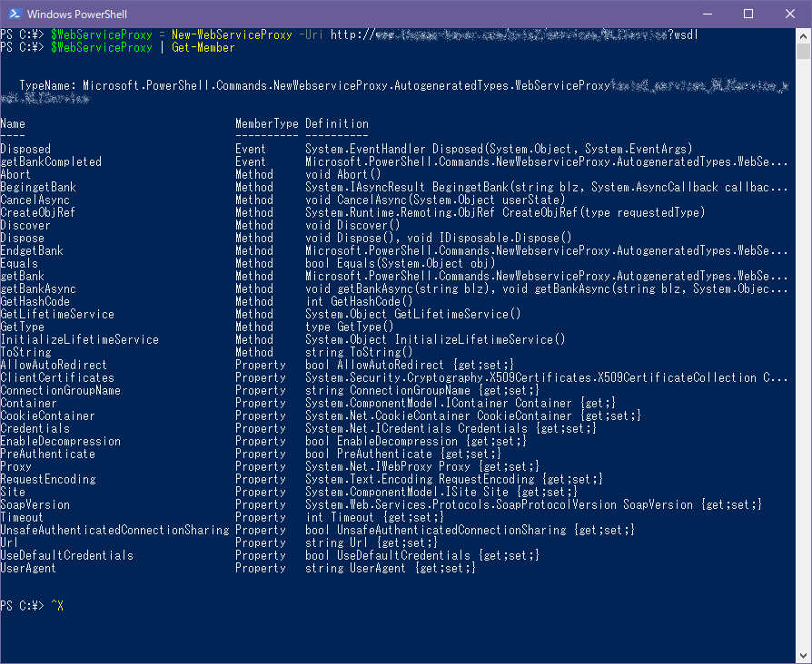Click the 'void Abort()' definition
The image size is (812, 664).
(342, 174)
